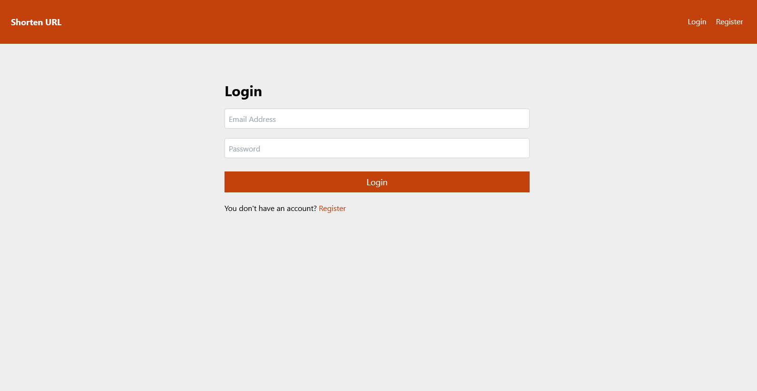Screen dimensions: 757x391
Task: Click the Password placeholder text
Action: pos(245,149)
